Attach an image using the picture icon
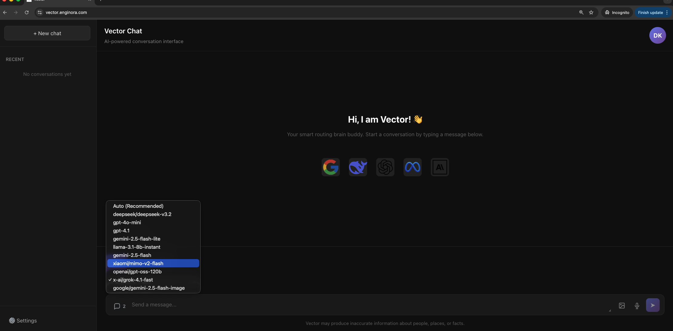This screenshot has width=673, height=331. pos(622,306)
